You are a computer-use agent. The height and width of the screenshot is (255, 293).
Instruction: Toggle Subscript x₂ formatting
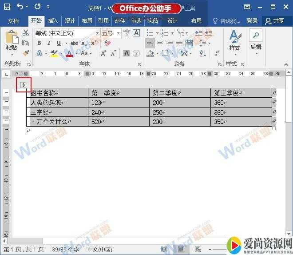[84, 43]
